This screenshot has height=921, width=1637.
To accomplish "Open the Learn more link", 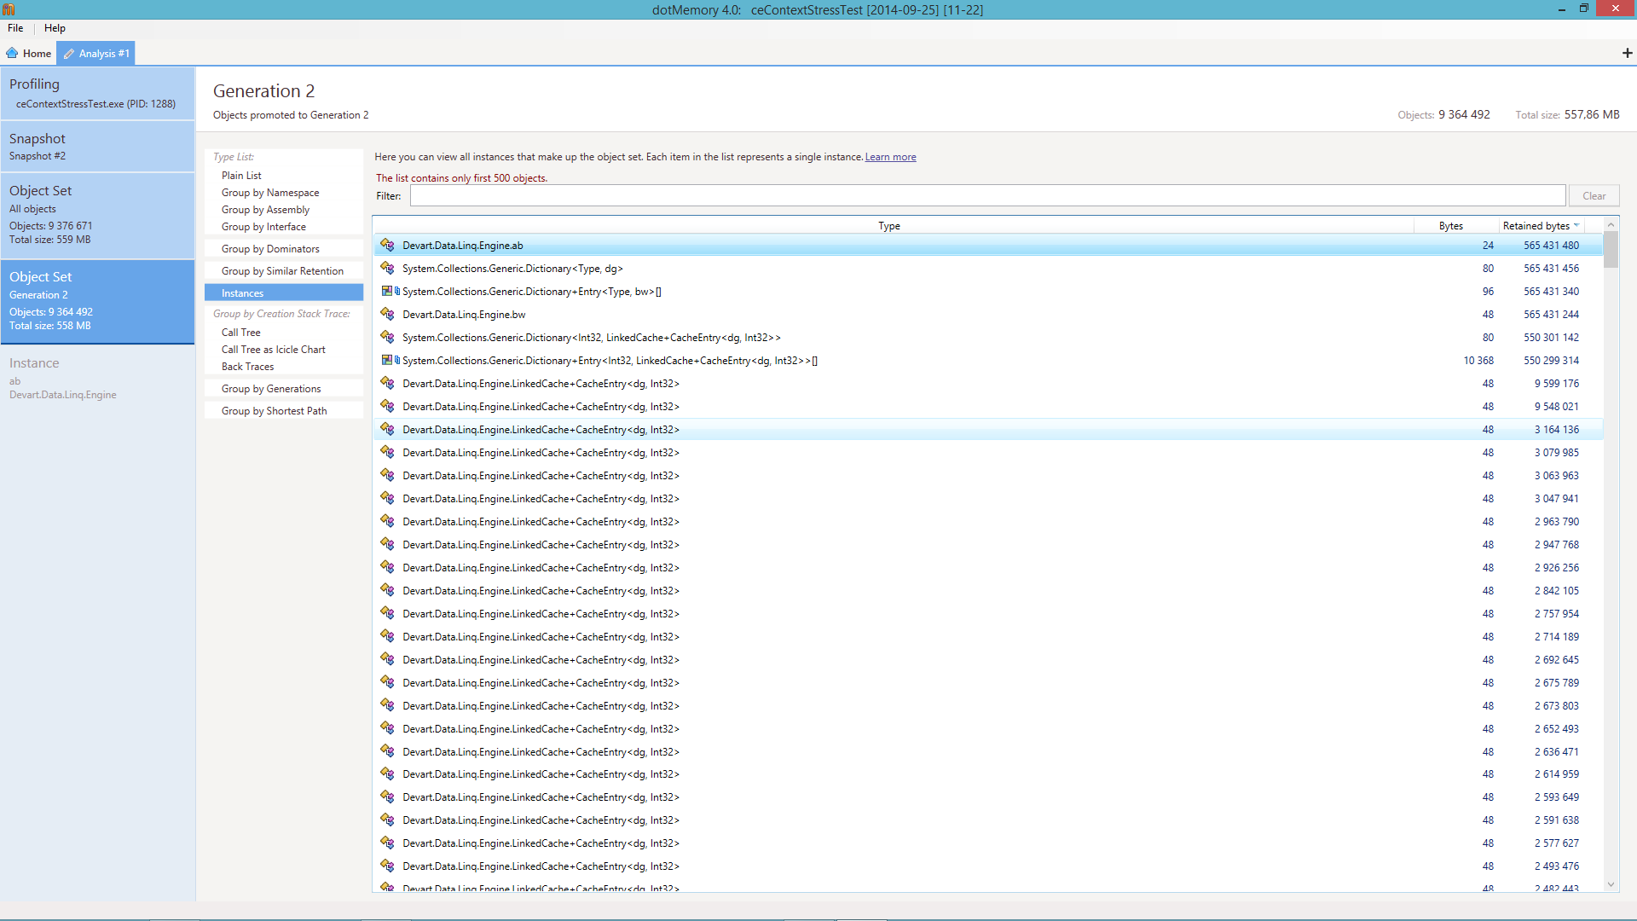I will (890, 157).
